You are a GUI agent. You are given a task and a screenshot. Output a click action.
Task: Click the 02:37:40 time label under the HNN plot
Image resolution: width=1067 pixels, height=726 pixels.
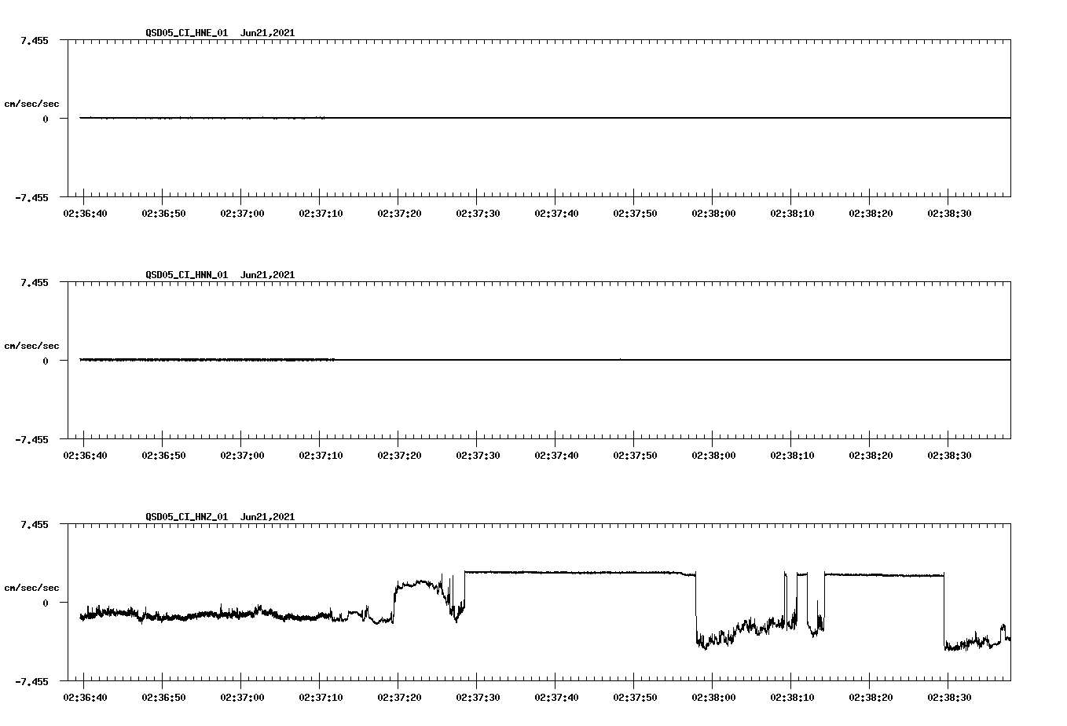[556, 456]
